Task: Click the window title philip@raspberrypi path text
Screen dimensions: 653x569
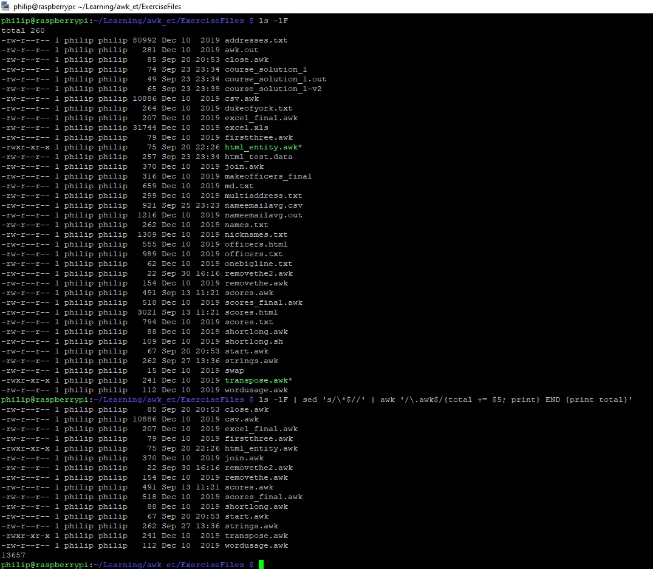Action: point(97,7)
